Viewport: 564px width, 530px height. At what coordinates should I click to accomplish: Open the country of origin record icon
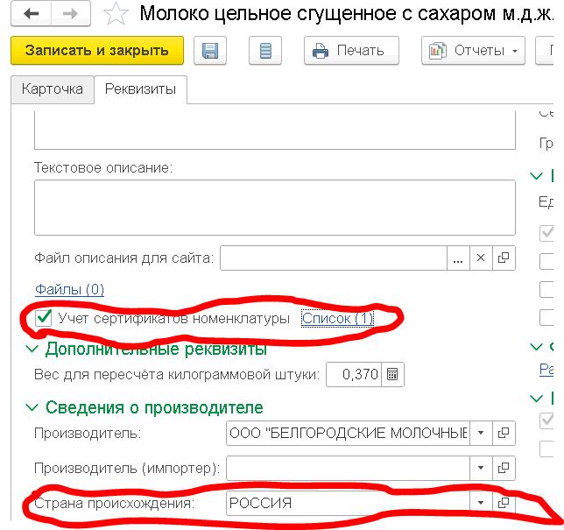click(504, 503)
